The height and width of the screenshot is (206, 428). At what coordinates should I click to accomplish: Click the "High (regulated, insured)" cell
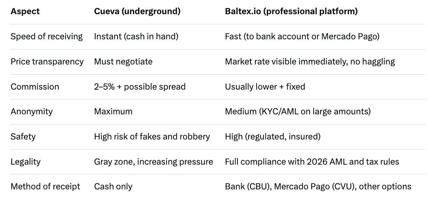coord(272,137)
